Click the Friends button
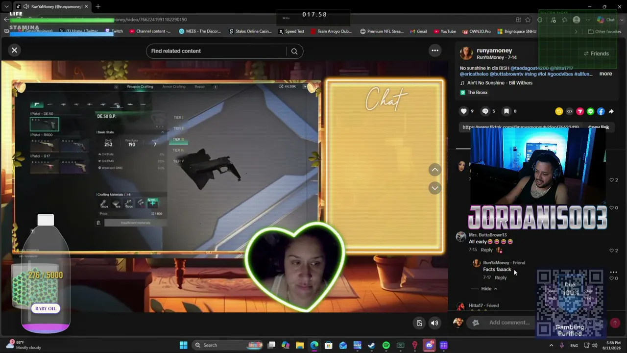This screenshot has height=353, width=627. [x=596, y=53]
